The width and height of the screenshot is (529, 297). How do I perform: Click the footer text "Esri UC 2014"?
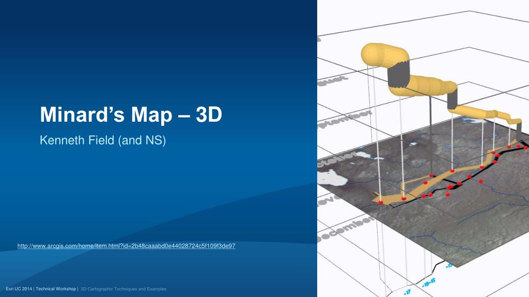(19, 289)
